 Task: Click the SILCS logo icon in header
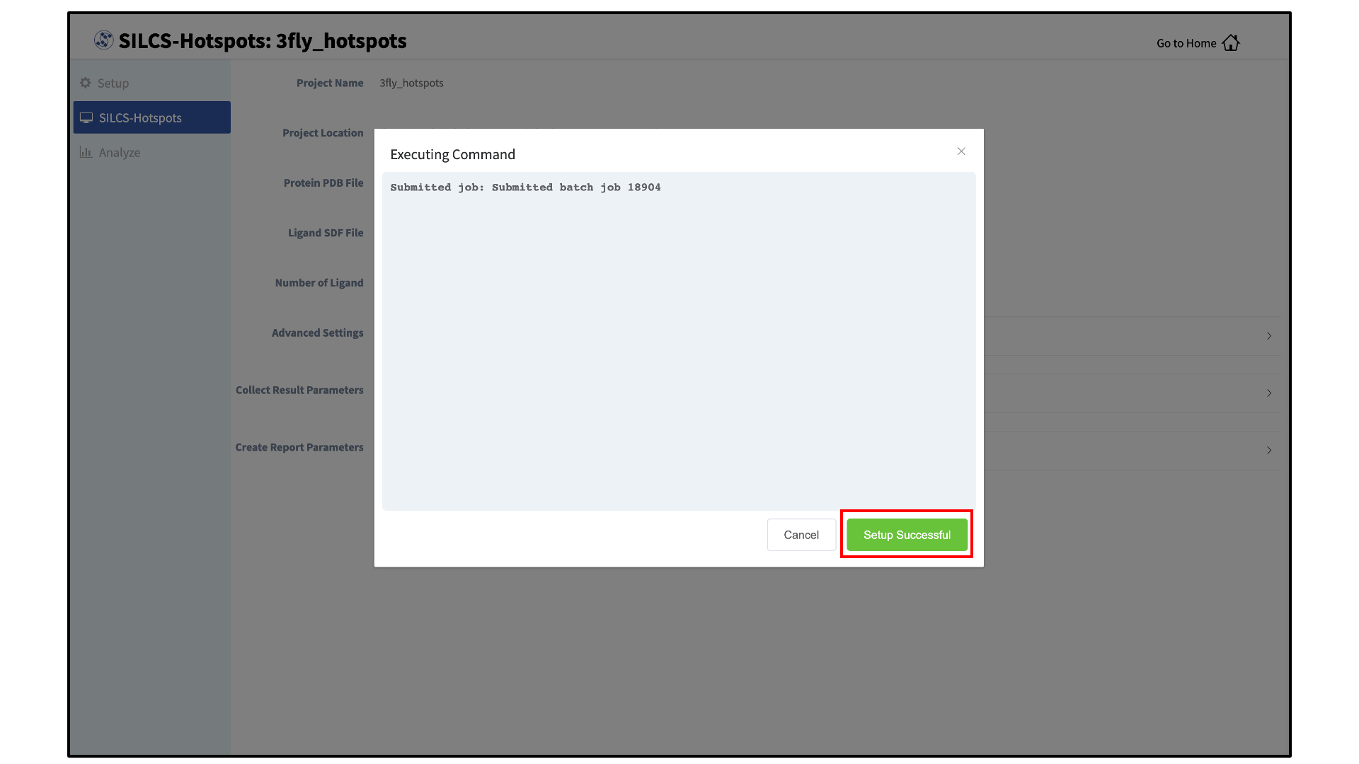tap(104, 40)
